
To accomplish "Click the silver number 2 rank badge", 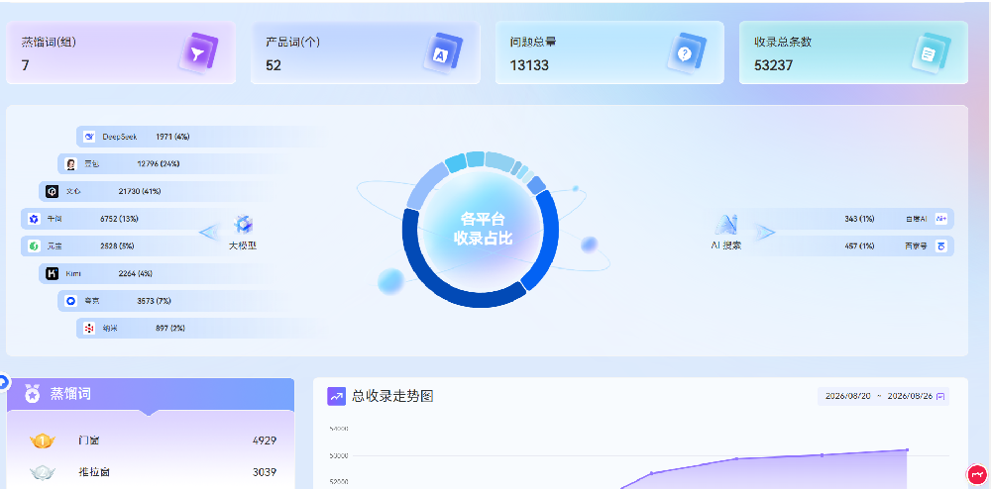I will click(43, 472).
